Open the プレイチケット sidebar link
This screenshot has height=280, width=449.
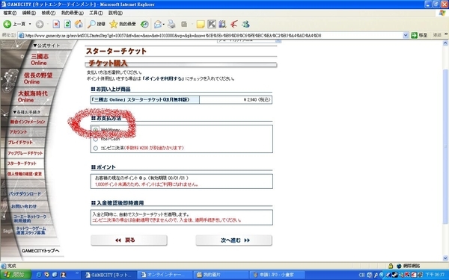pyautogui.click(x=20, y=143)
